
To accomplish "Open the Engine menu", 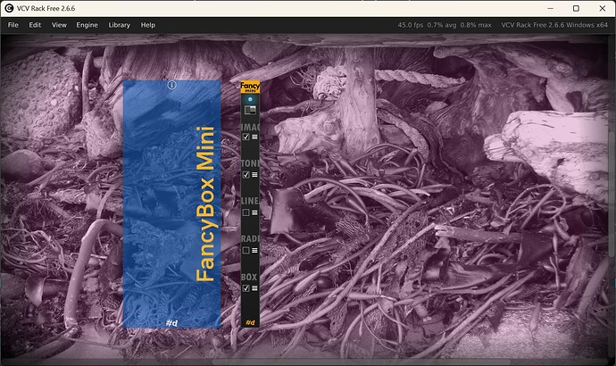I will click(x=87, y=25).
